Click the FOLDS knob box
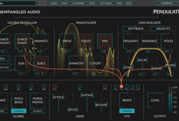179x121 pixels. click(x=86, y=41)
